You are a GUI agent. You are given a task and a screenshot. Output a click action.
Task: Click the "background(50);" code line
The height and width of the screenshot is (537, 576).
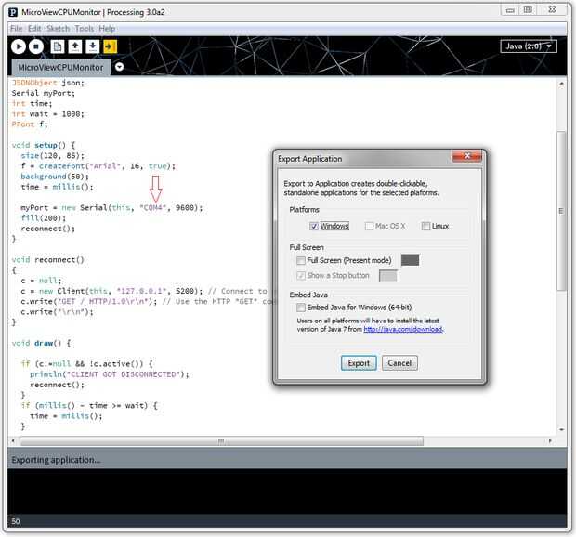pyautogui.click(x=55, y=177)
